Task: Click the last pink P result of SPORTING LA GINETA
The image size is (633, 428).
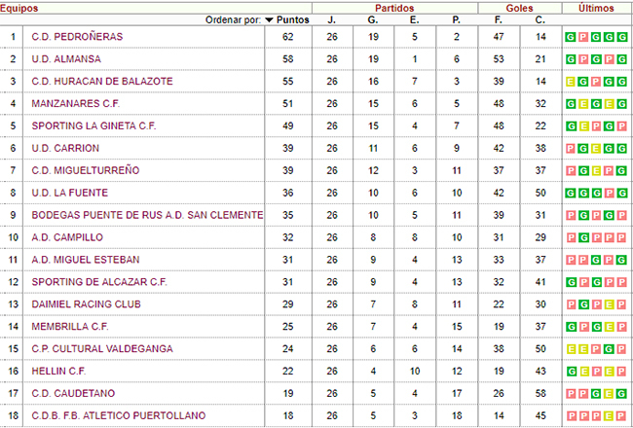Action: point(621,126)
